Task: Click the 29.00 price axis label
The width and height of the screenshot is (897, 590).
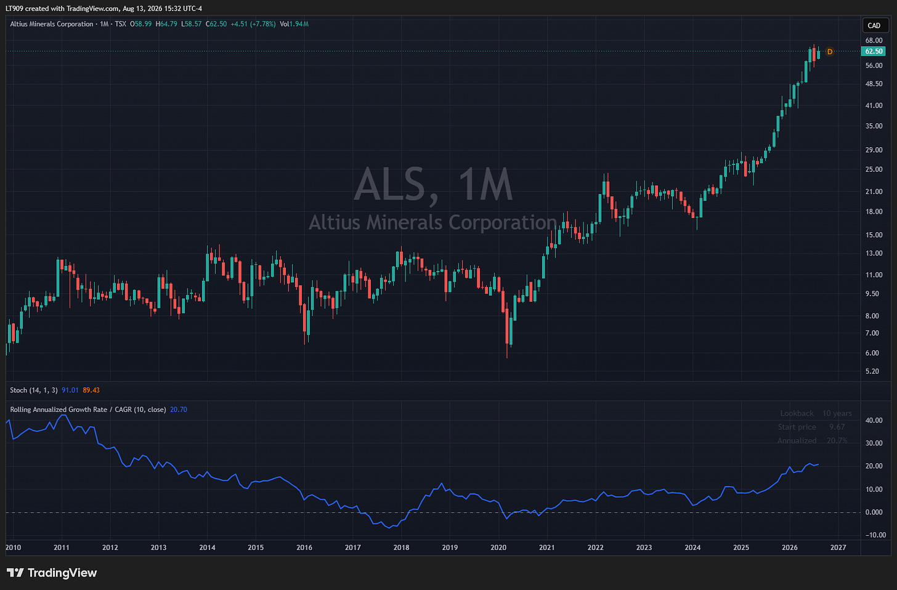Action: pos(874,150)
